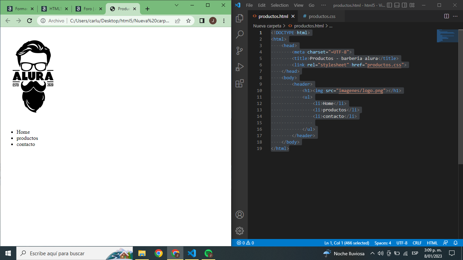Click productos.html breadcrumb
Screen dimensions: 463x260
tap(308, 26)
